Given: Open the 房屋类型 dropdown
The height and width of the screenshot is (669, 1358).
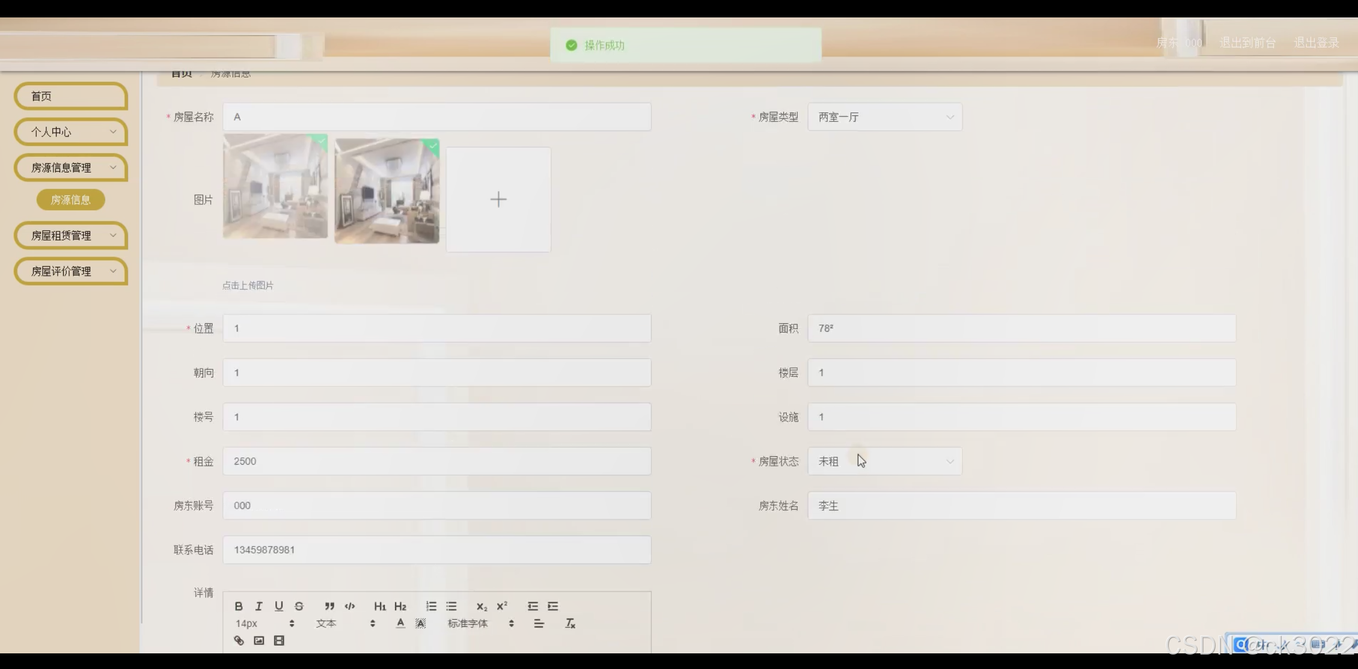Looking at the screenshot, I should pyautogui.click(x=884, y=117).
